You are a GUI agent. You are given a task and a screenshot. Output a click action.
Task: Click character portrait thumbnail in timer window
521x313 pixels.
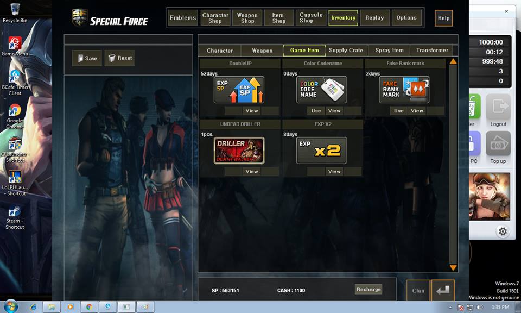490,196
